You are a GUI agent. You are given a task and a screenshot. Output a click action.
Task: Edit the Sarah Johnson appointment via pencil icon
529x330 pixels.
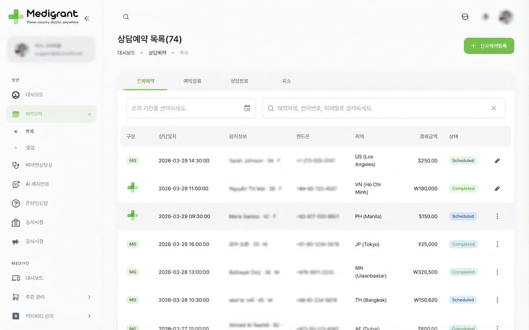pyautogui.click(x=497, y=161)
